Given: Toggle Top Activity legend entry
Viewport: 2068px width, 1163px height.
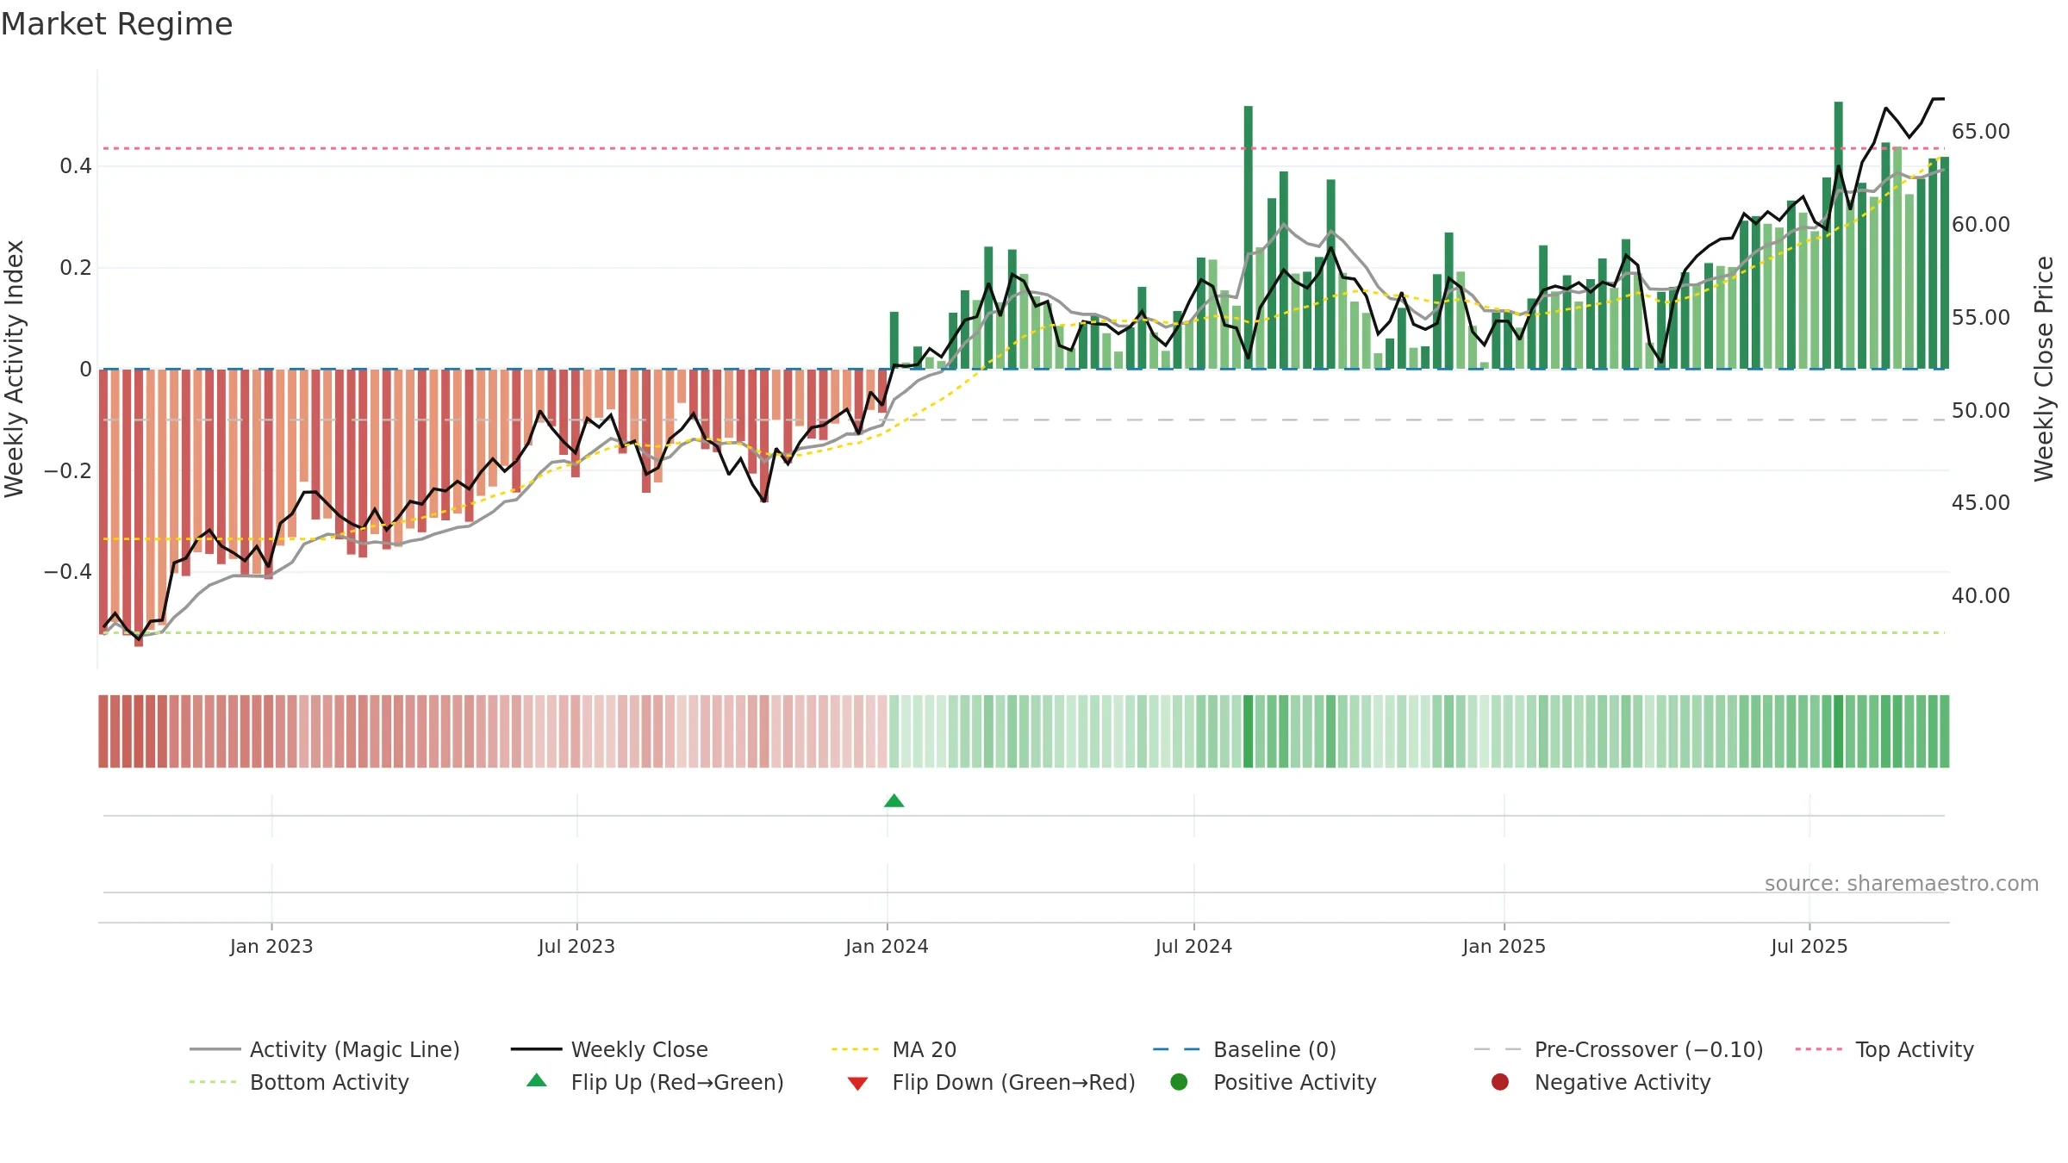Looking at the screenshot, I should [1884, 1049].
